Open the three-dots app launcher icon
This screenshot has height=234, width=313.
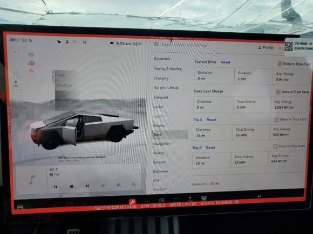point(147,201)
